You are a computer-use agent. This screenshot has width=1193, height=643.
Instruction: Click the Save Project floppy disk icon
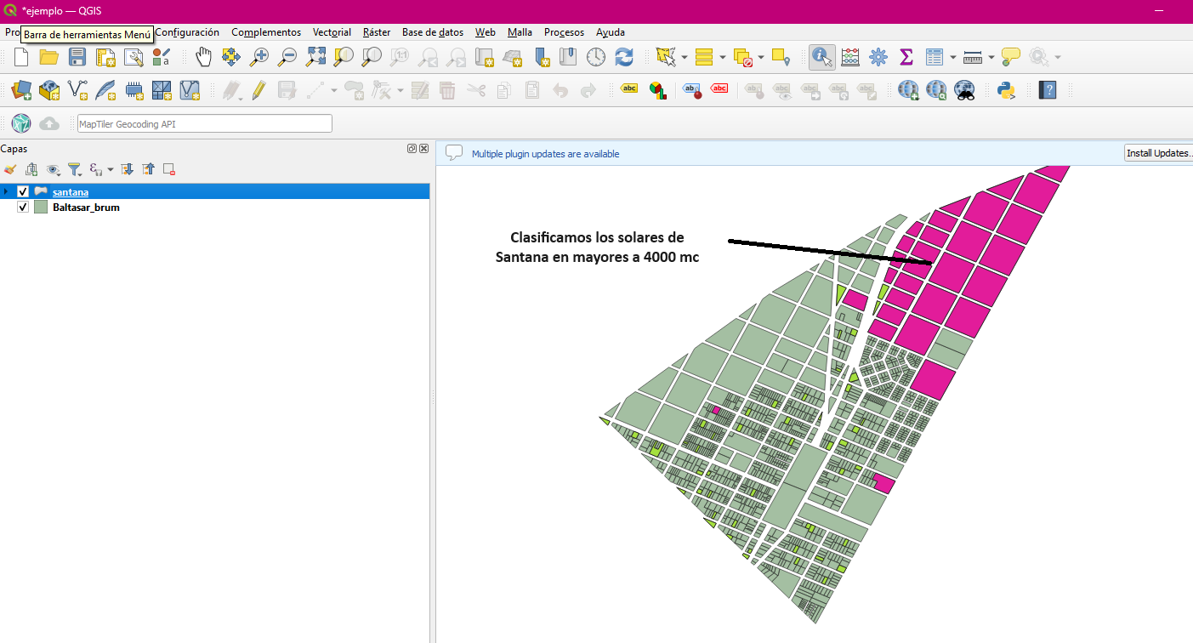pos(77,57)
